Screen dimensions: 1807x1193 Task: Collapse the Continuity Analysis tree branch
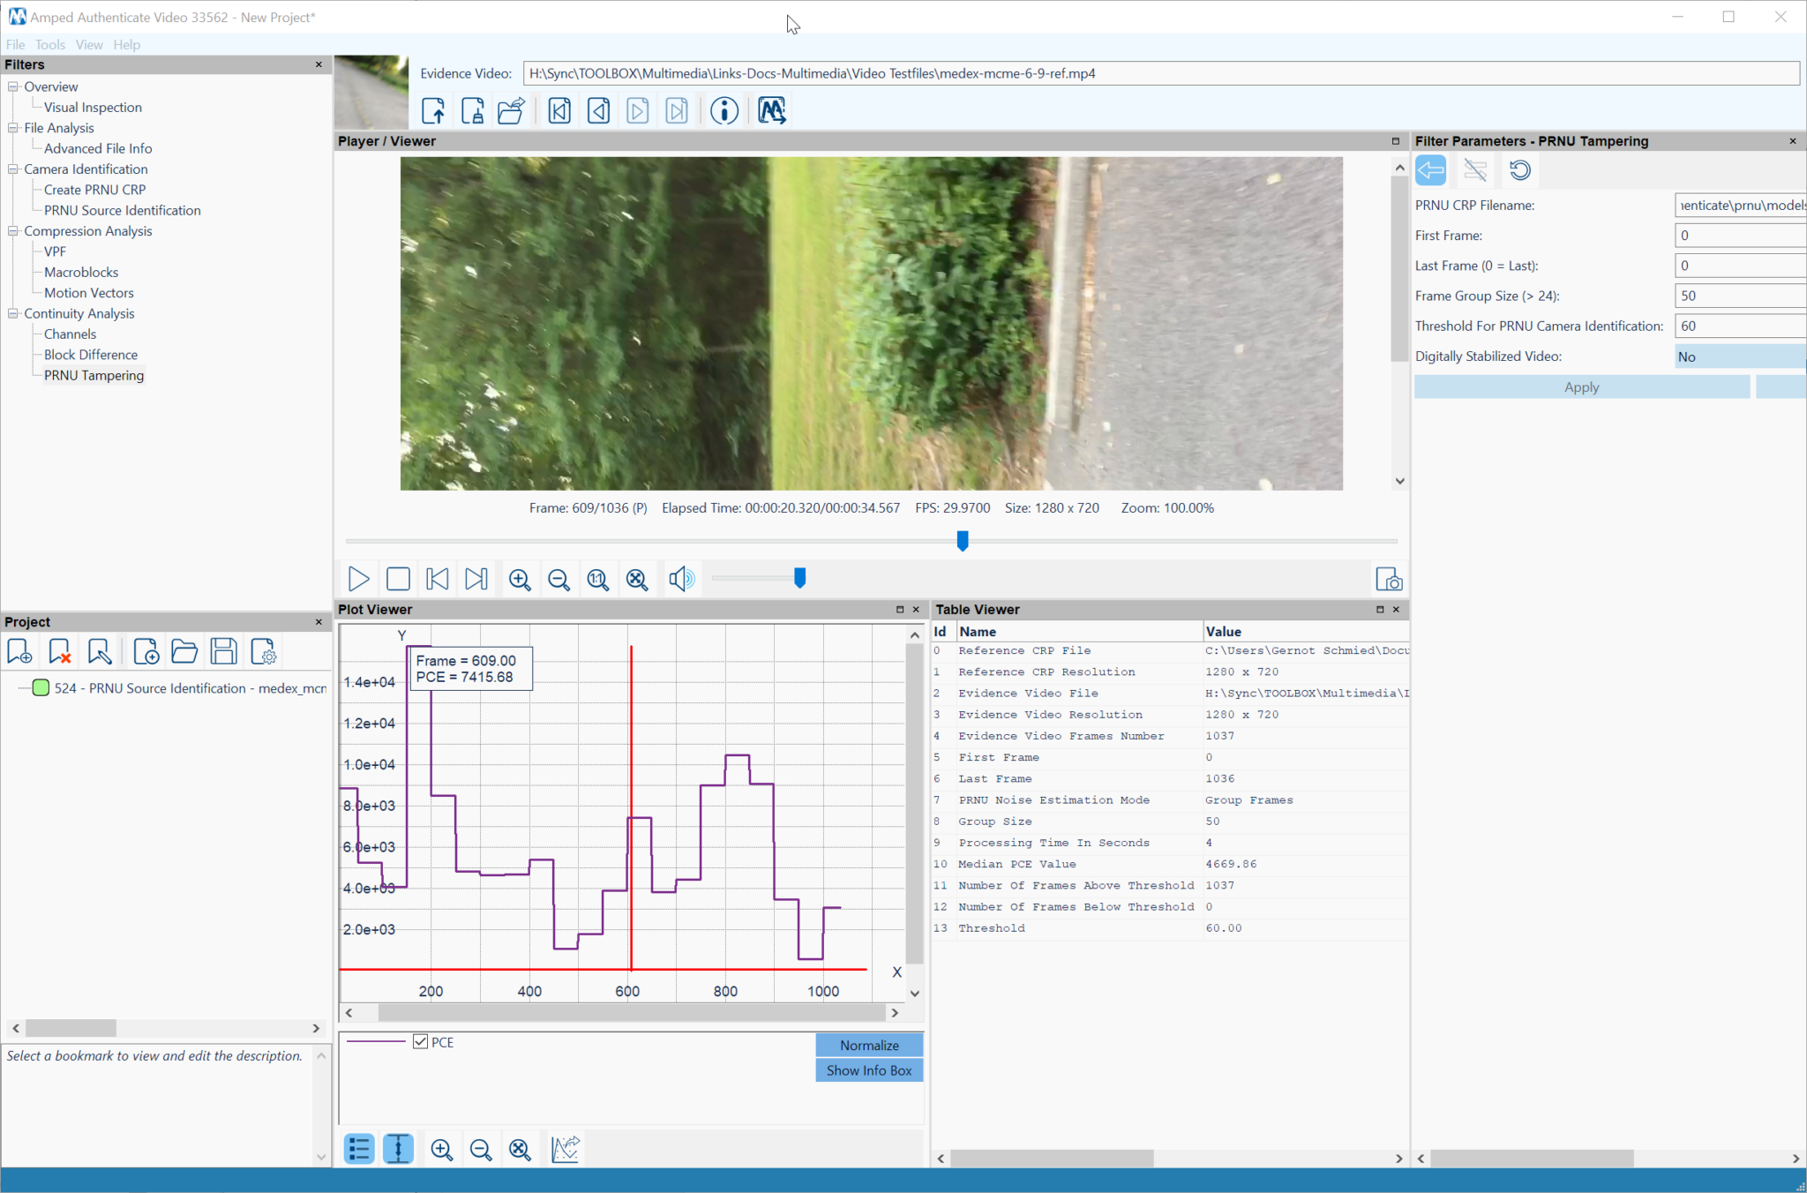(x=12, y=313)
